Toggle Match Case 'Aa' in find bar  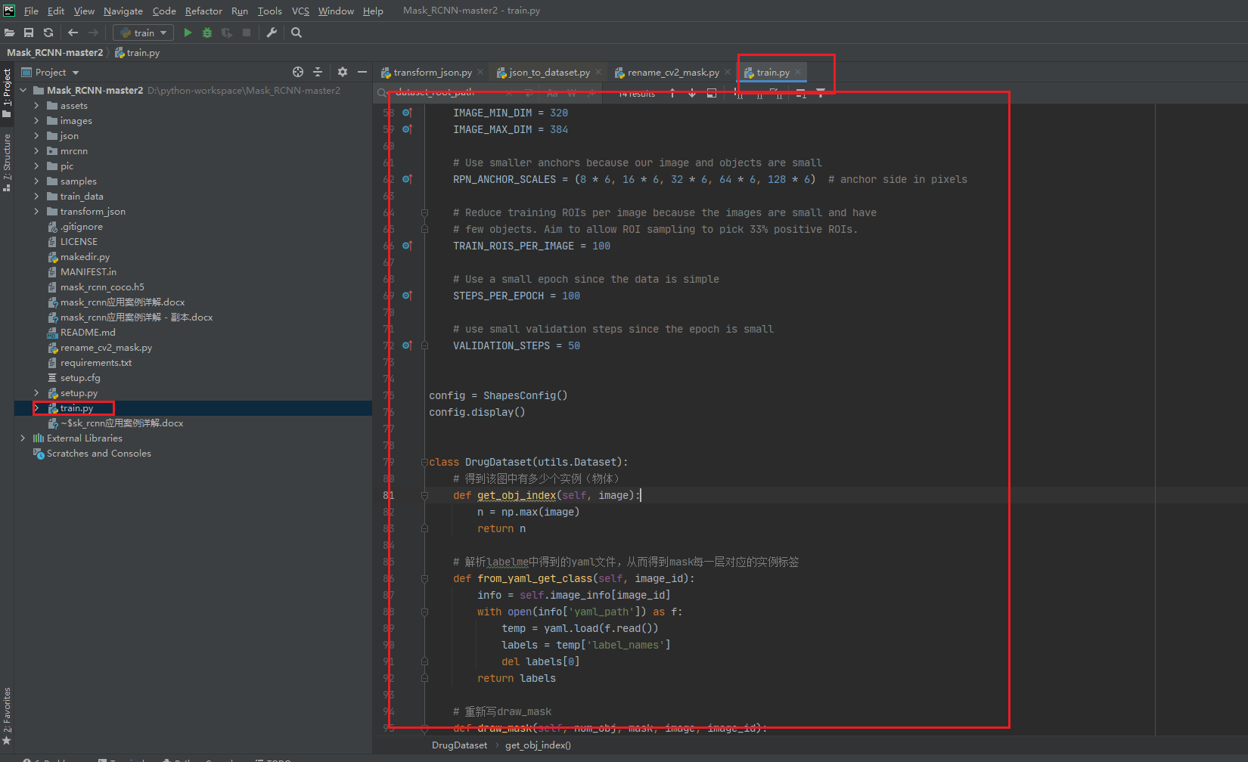[552, 93]
